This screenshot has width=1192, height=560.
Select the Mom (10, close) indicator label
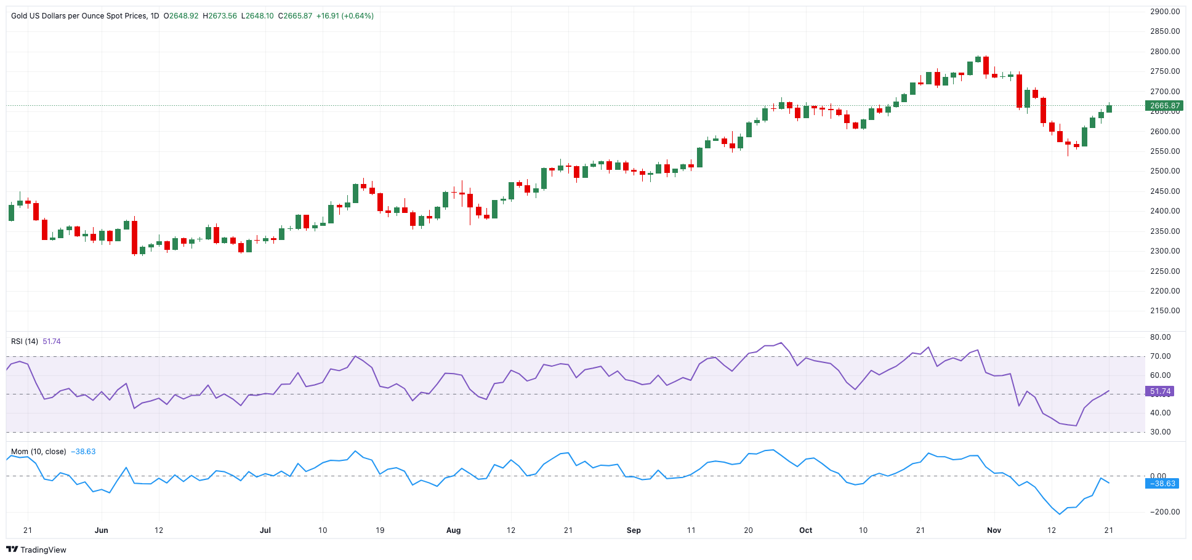click(38, 450)
